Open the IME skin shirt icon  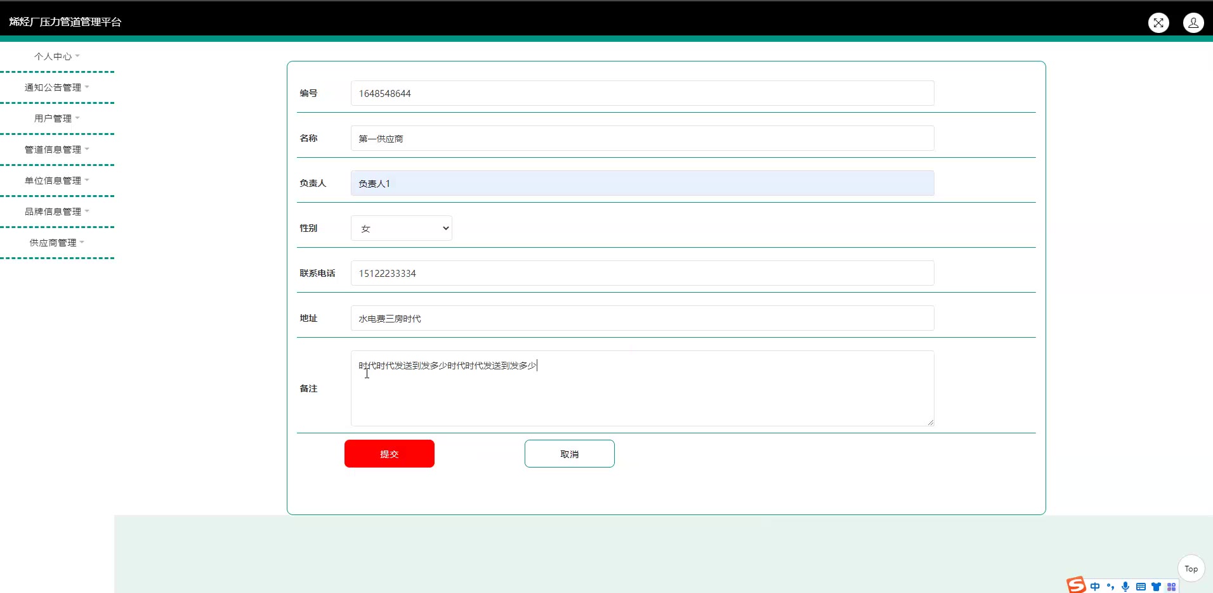click(1156, 587)
